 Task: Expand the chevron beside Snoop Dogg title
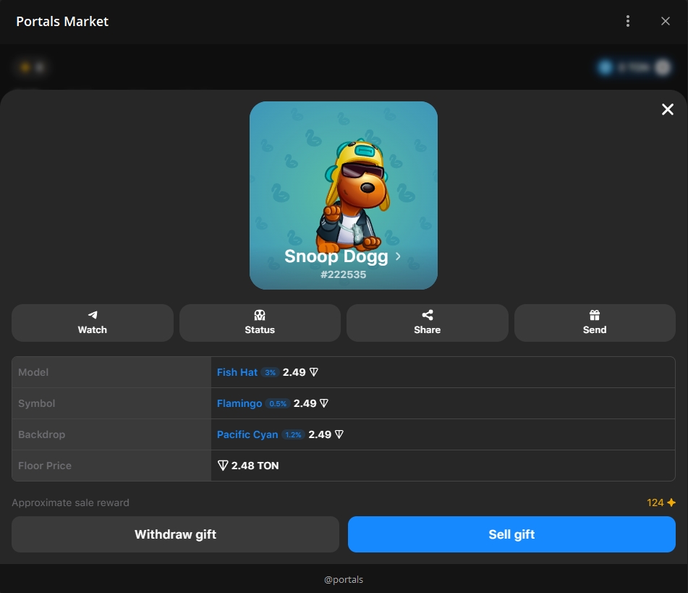(x=397, y=256)
